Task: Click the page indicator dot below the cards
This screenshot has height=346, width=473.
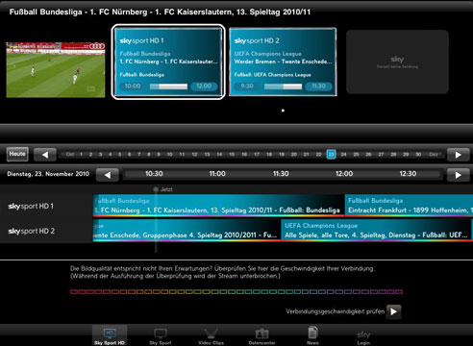Action: pos(283,111)
